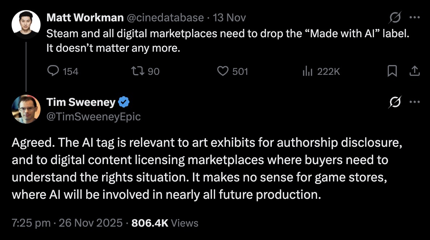Screen dimensions: 430x240
Task: Open three-dot menu on Tim Sweeney's post
Action: [414, 103]
